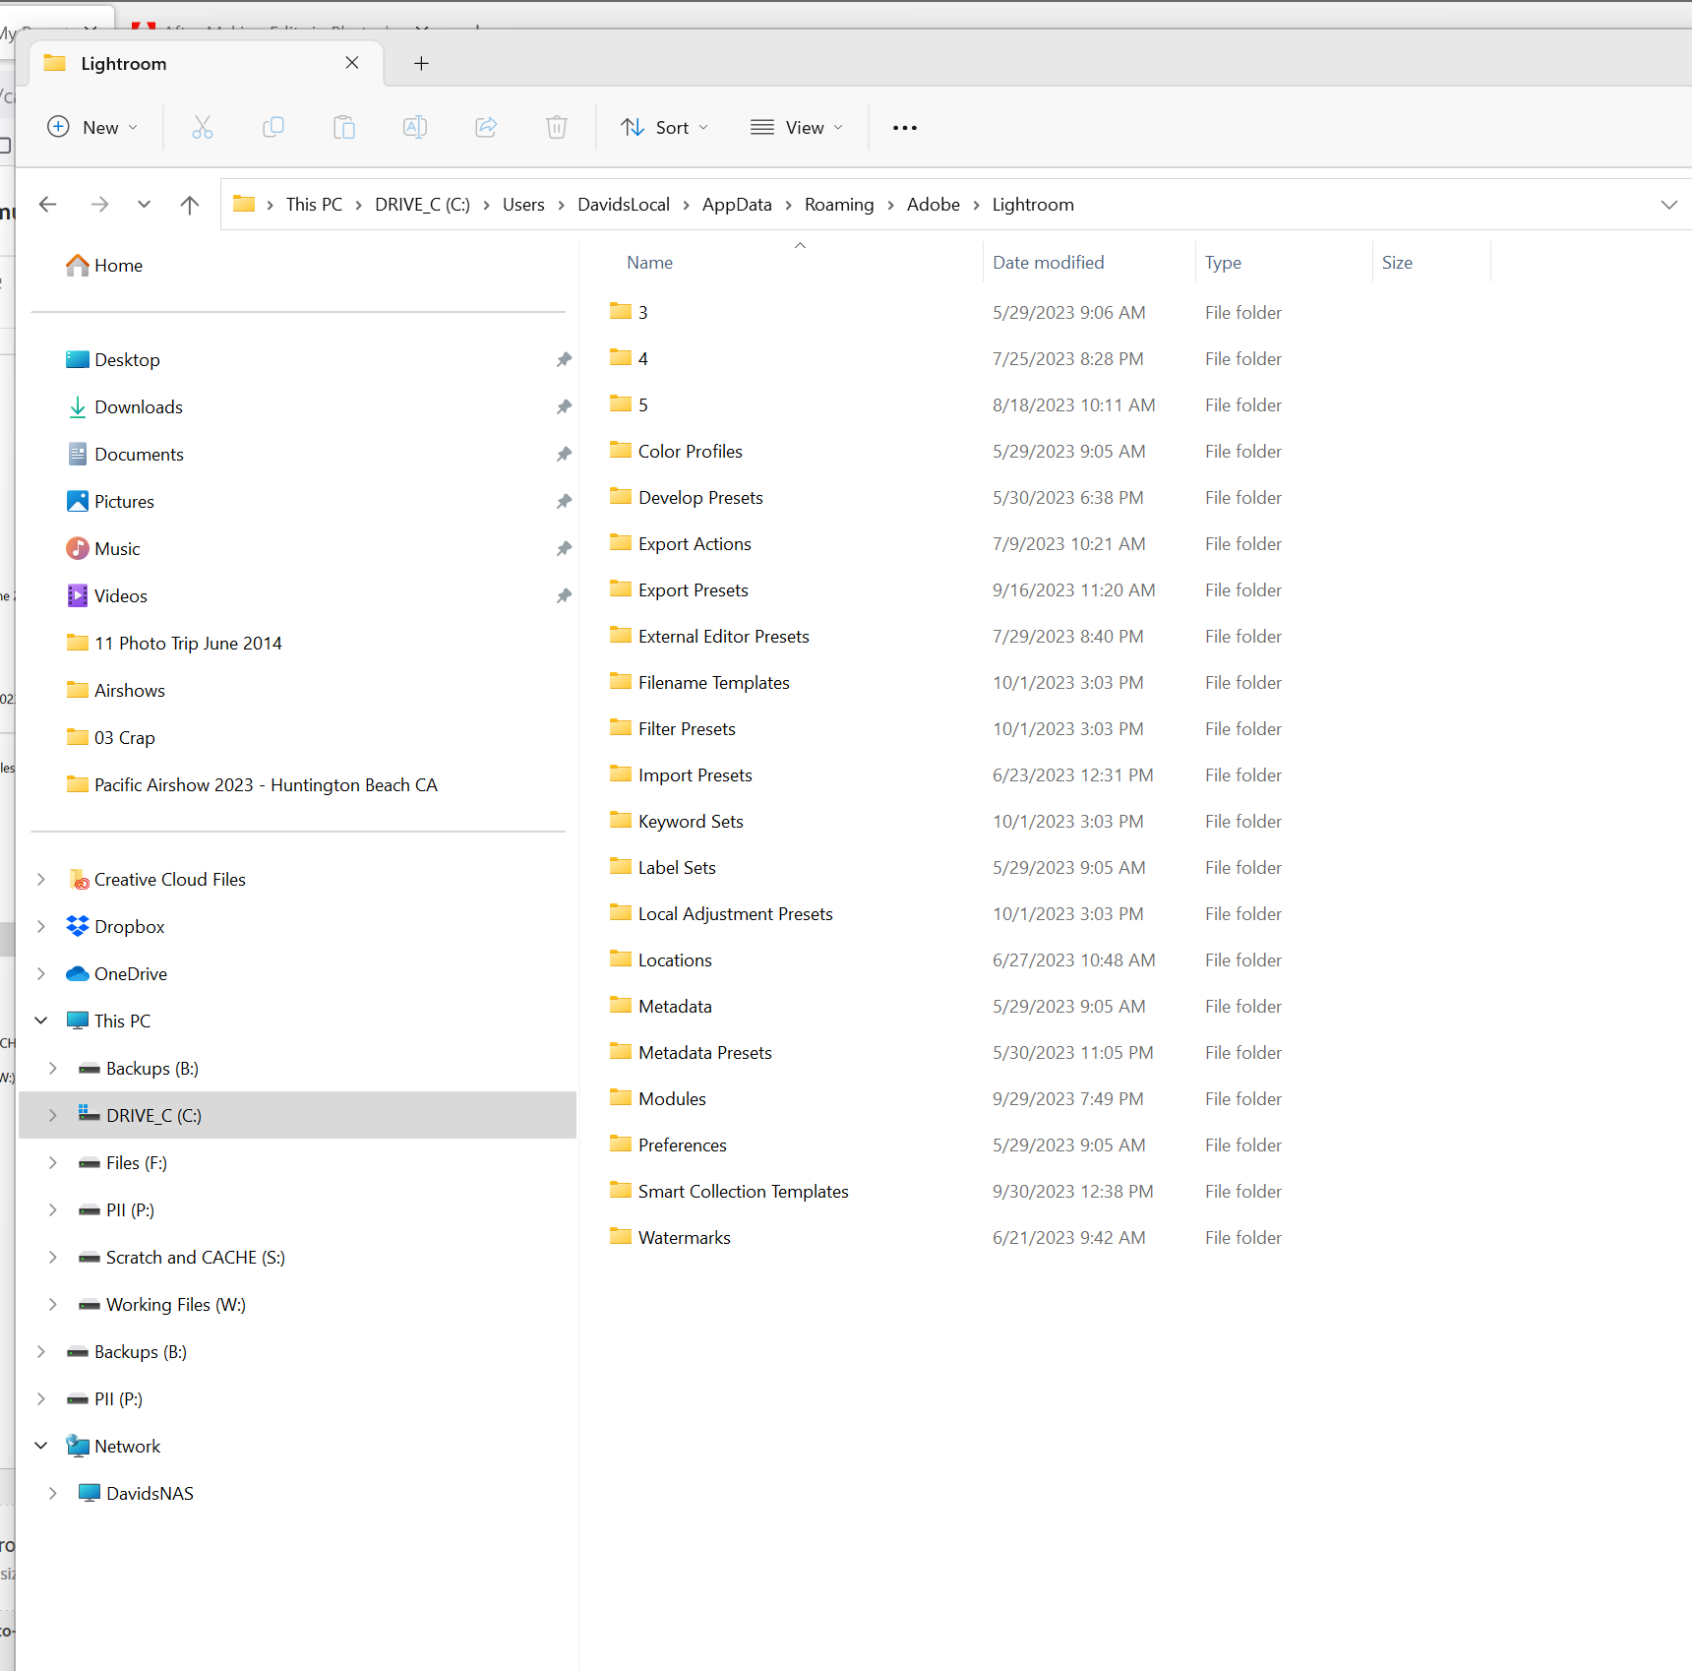The height and width of the screenshot is (1671, 1692).
Task: Expand the DavidsNAS network item
Action: click(x=53, y=1492)
